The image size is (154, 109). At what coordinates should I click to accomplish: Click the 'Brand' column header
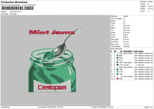[x=141, y=51]
